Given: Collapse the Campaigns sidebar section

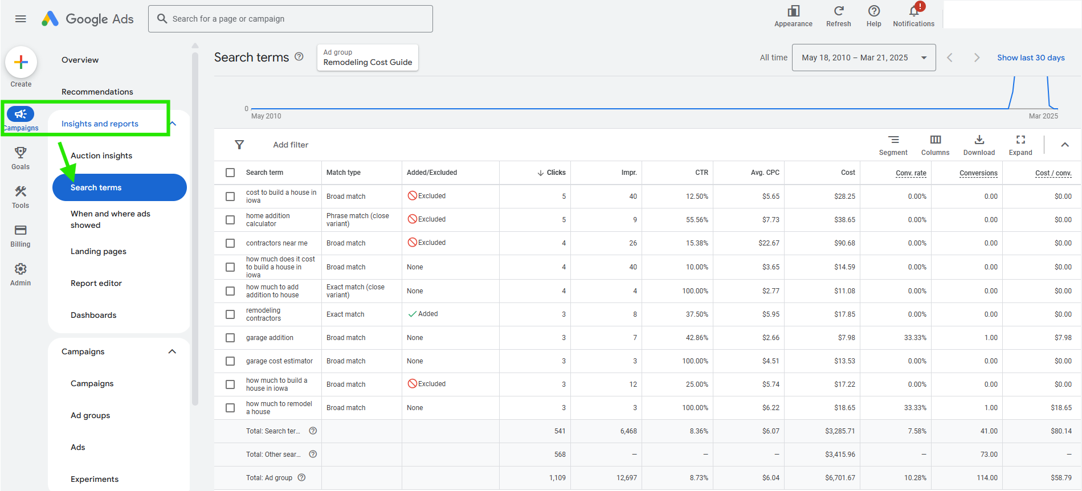Looking at the screenshot, I should [x=172, y=351].
